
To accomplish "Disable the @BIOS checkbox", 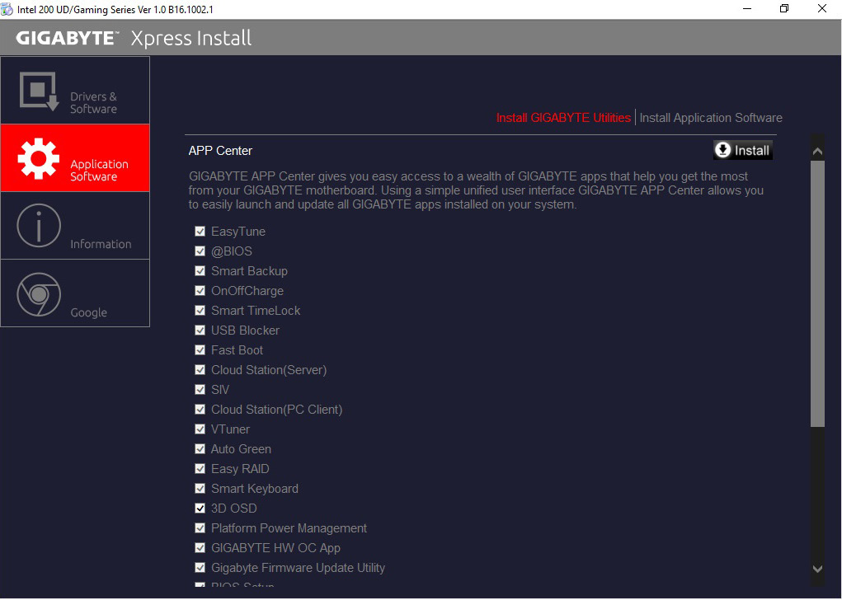I will tap(200, 251).
